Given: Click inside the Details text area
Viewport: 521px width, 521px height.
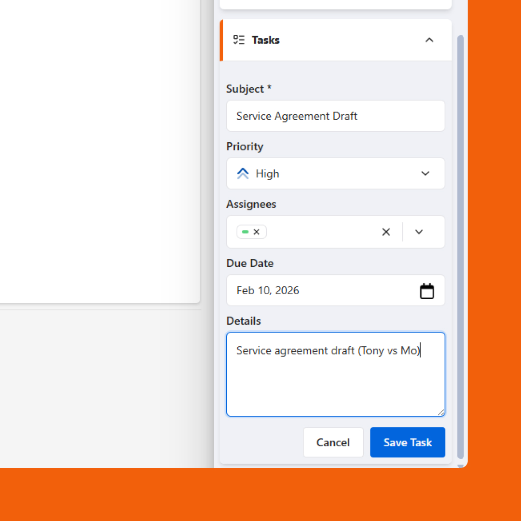Looking at the screenshot, I should tap(335, 381).
